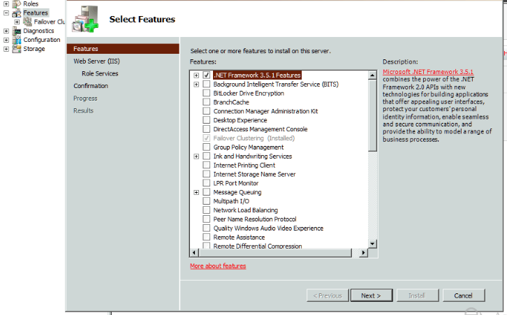507x315 pixels.
Task: Check Network Load Balancing box
Action: 206,210
